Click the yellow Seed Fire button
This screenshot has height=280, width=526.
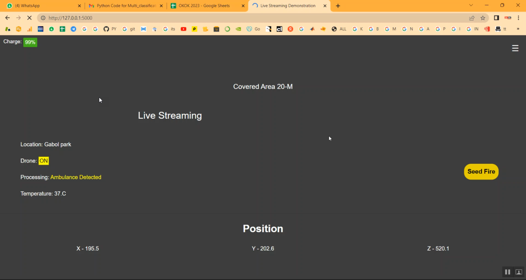coord(481,171)
